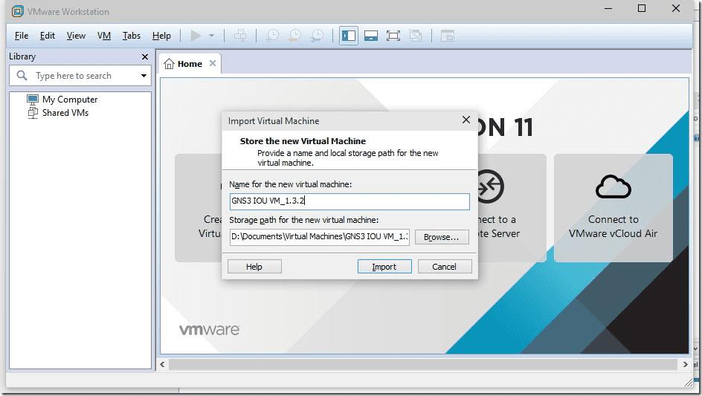Image resolution: width=702 pixels, height=396 pixels.
Task: Click the Home tab house icon
Action: pos(169,64)
